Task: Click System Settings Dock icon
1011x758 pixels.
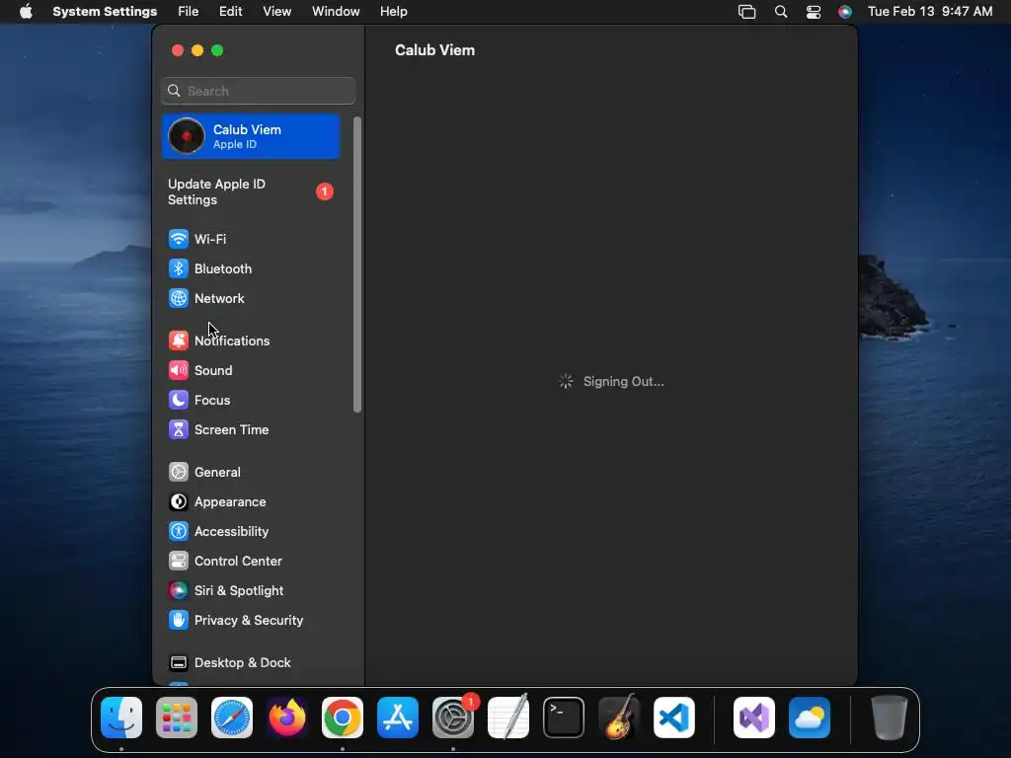Action: pos(453,718)
